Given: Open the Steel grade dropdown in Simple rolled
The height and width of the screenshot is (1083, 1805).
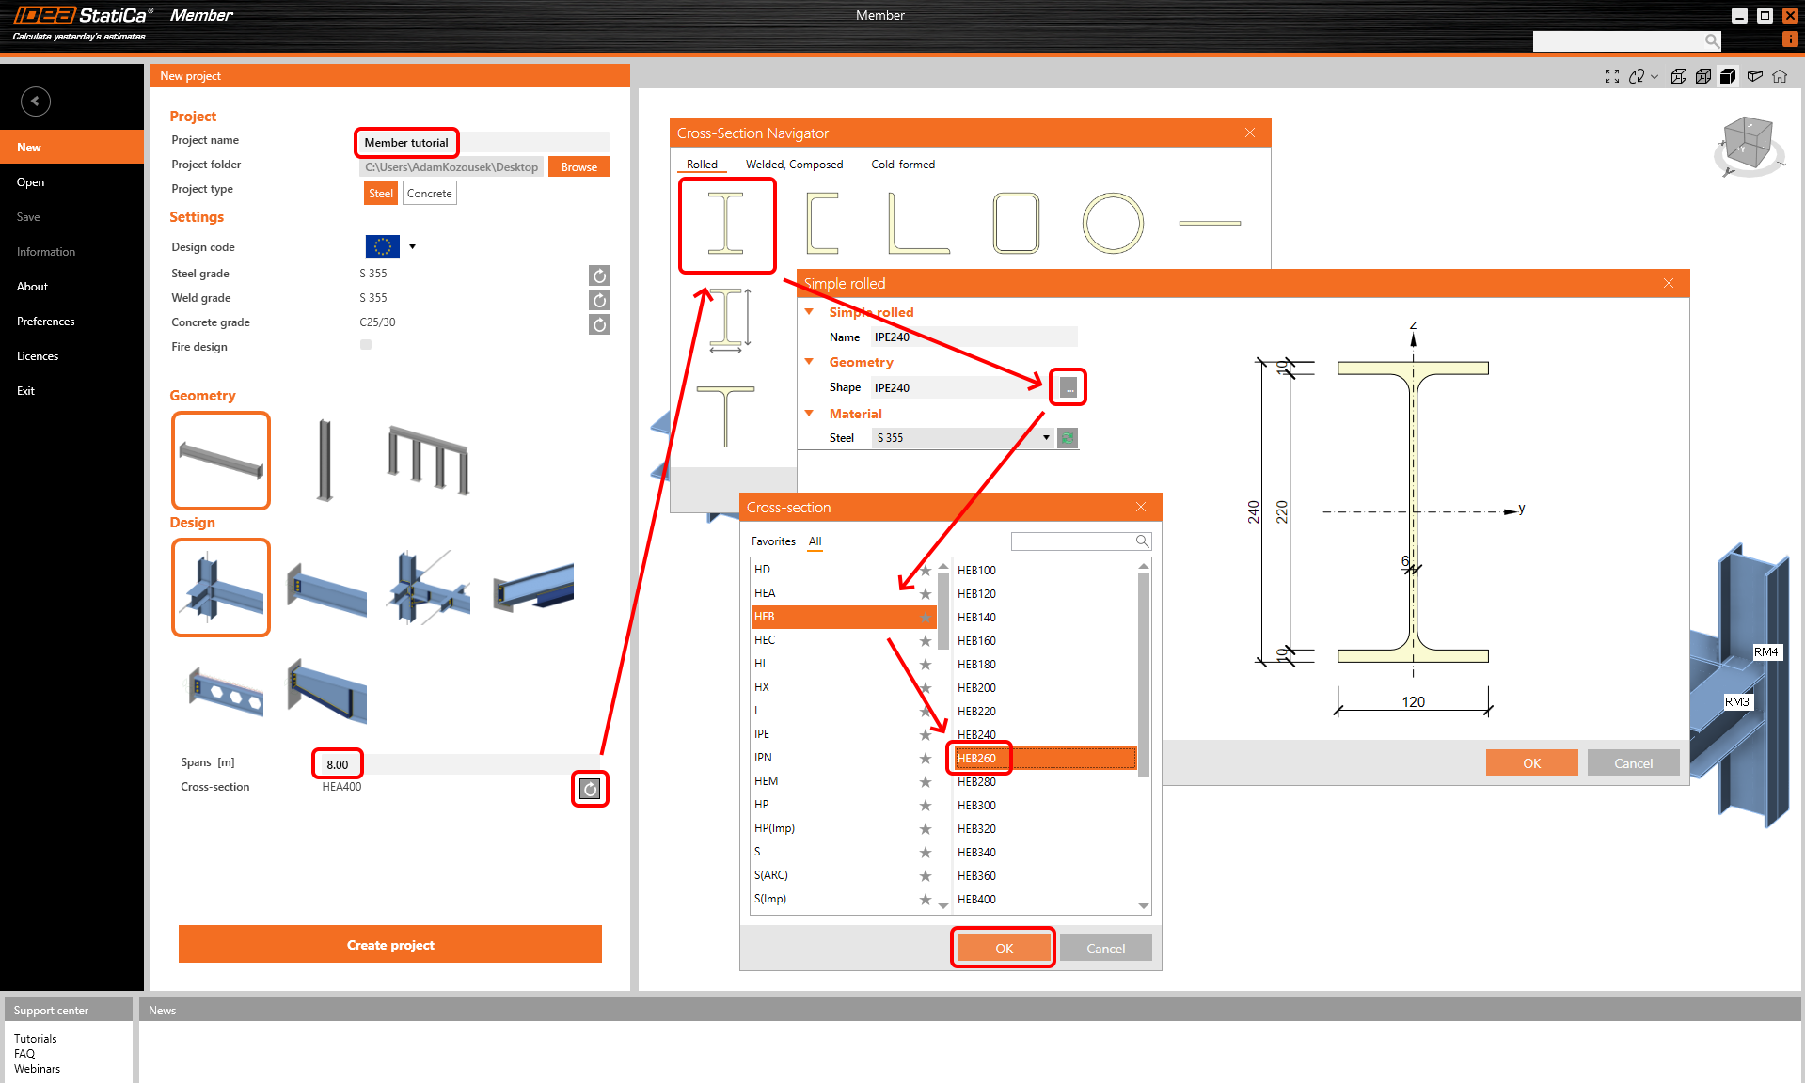Looking at the screenshot, I should click(1046, 437).
